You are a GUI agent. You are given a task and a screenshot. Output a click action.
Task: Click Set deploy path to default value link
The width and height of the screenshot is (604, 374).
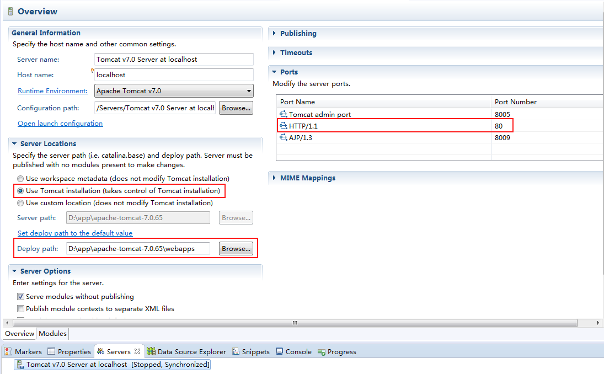75,233
